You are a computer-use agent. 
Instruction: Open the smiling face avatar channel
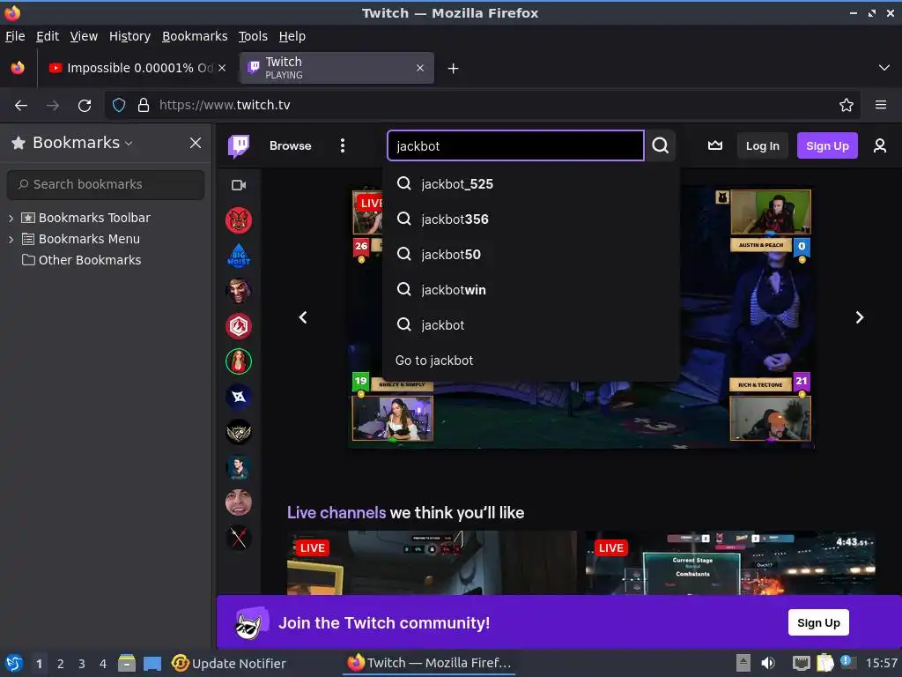[238, 502]
